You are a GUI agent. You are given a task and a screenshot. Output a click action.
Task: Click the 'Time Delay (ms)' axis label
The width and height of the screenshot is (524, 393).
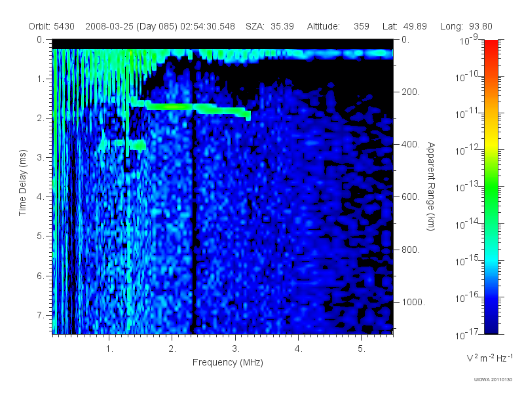(x=22, y=183)
